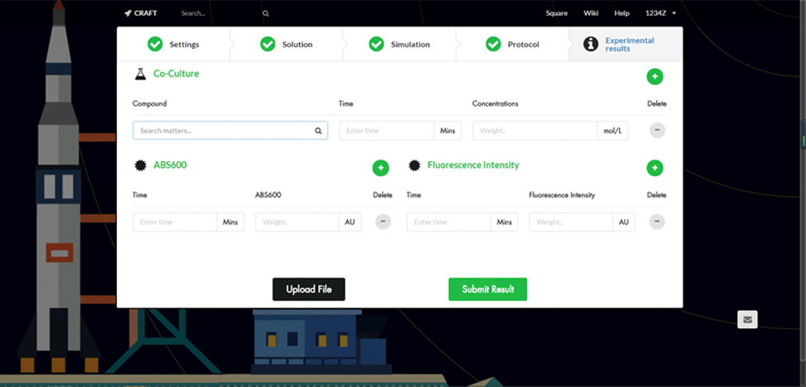The height and width of the screenshot is (387, 806).
Task: Click the CRAFT rocket logo
Action: click(141, 14)
